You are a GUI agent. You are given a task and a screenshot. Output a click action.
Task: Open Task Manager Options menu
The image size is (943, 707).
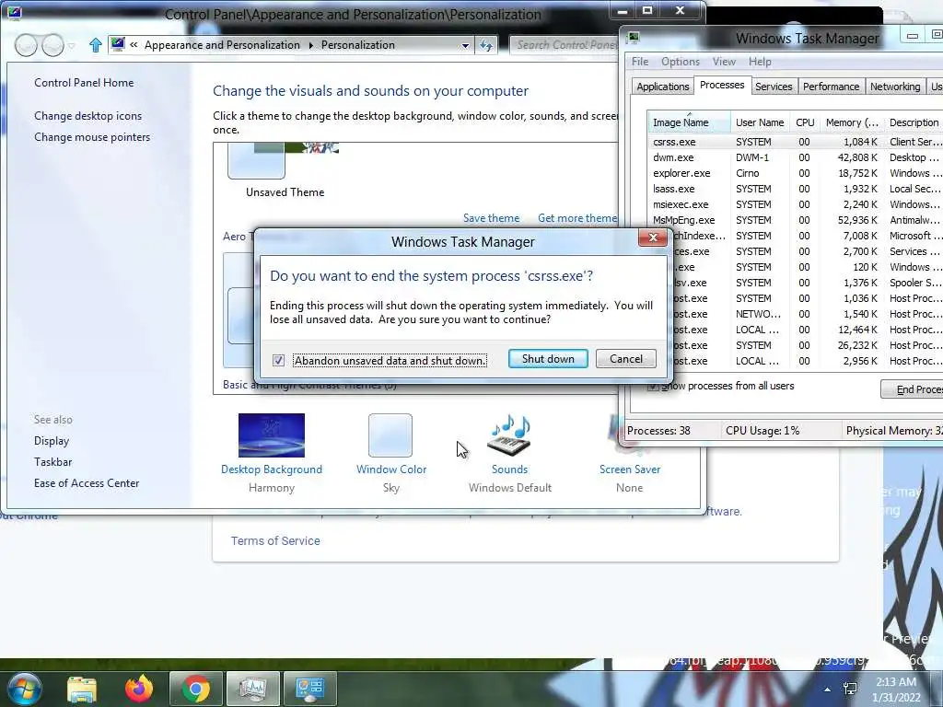point(681,62)
